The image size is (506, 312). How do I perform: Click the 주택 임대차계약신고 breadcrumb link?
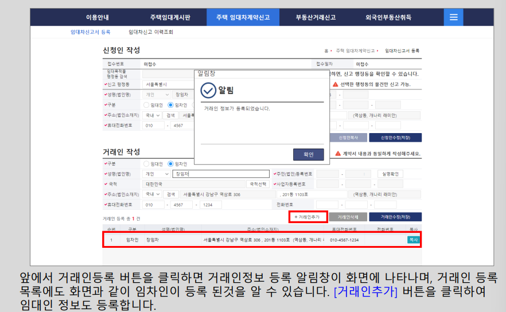[355, 50]
